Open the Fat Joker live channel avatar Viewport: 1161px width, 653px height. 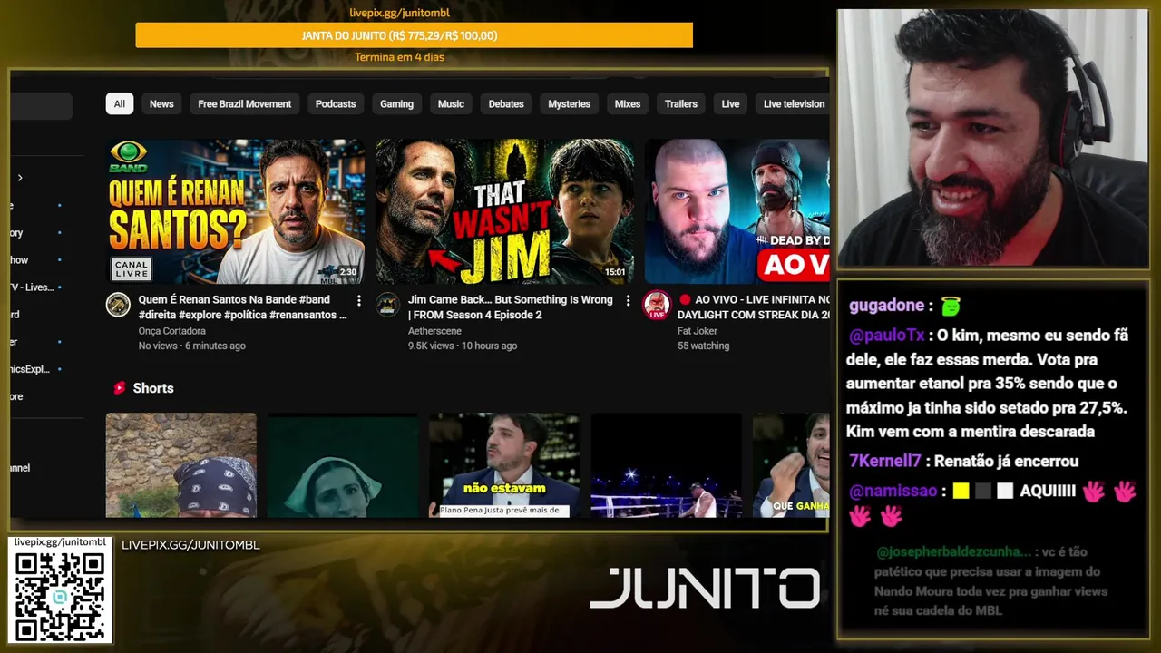tap(657, 305)
